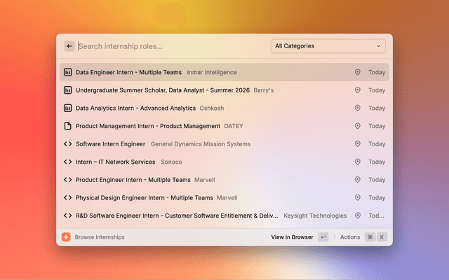Focus the Search internship roles field
This screenshot has width=449, height=280.
[x=168, y=46]
